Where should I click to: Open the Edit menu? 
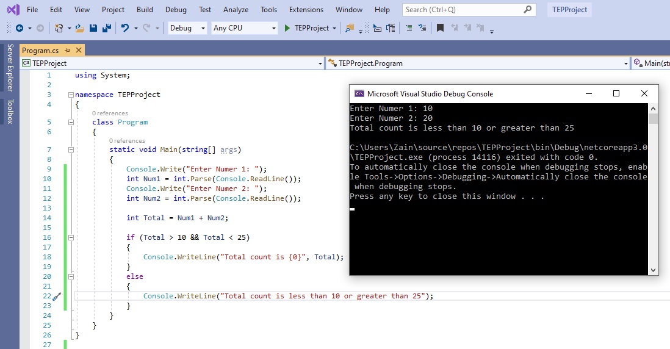click(56, 9)
